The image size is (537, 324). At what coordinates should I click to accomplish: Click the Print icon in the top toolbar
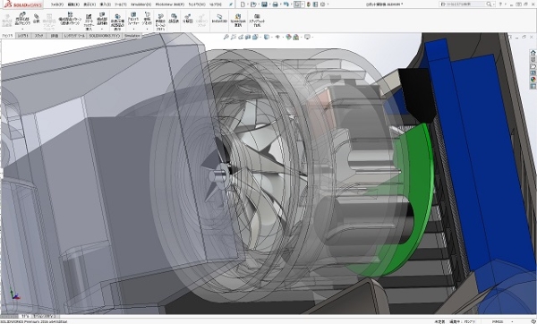click(275, 4)
